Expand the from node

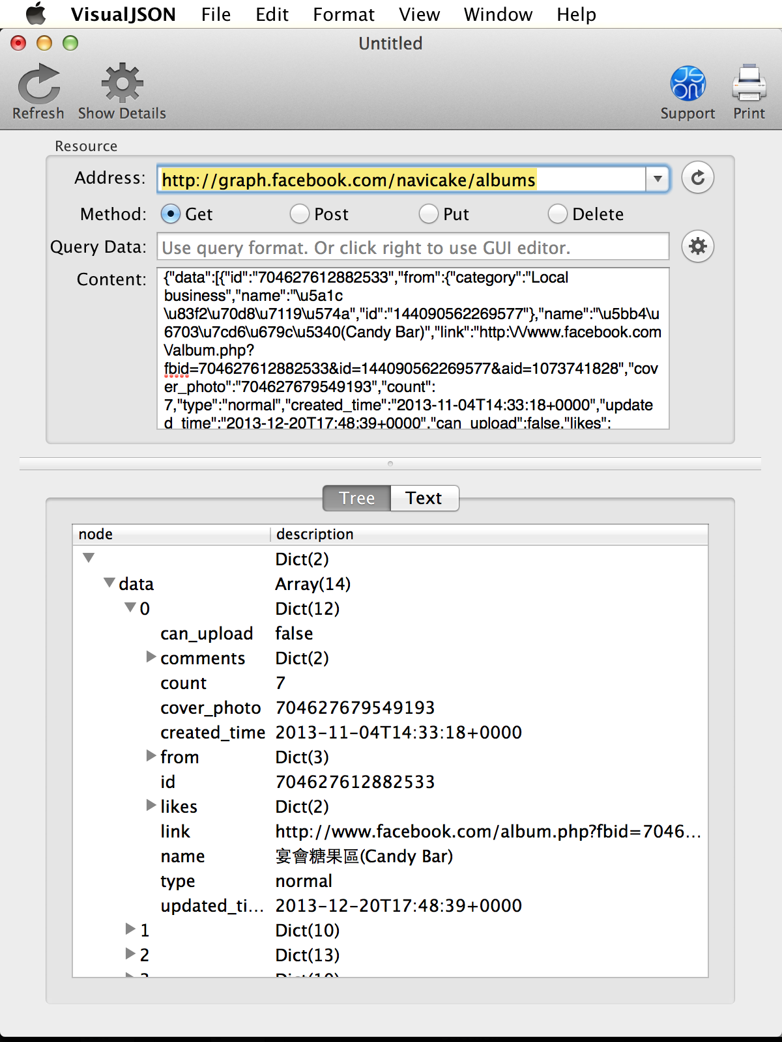[x=151, y=755]
